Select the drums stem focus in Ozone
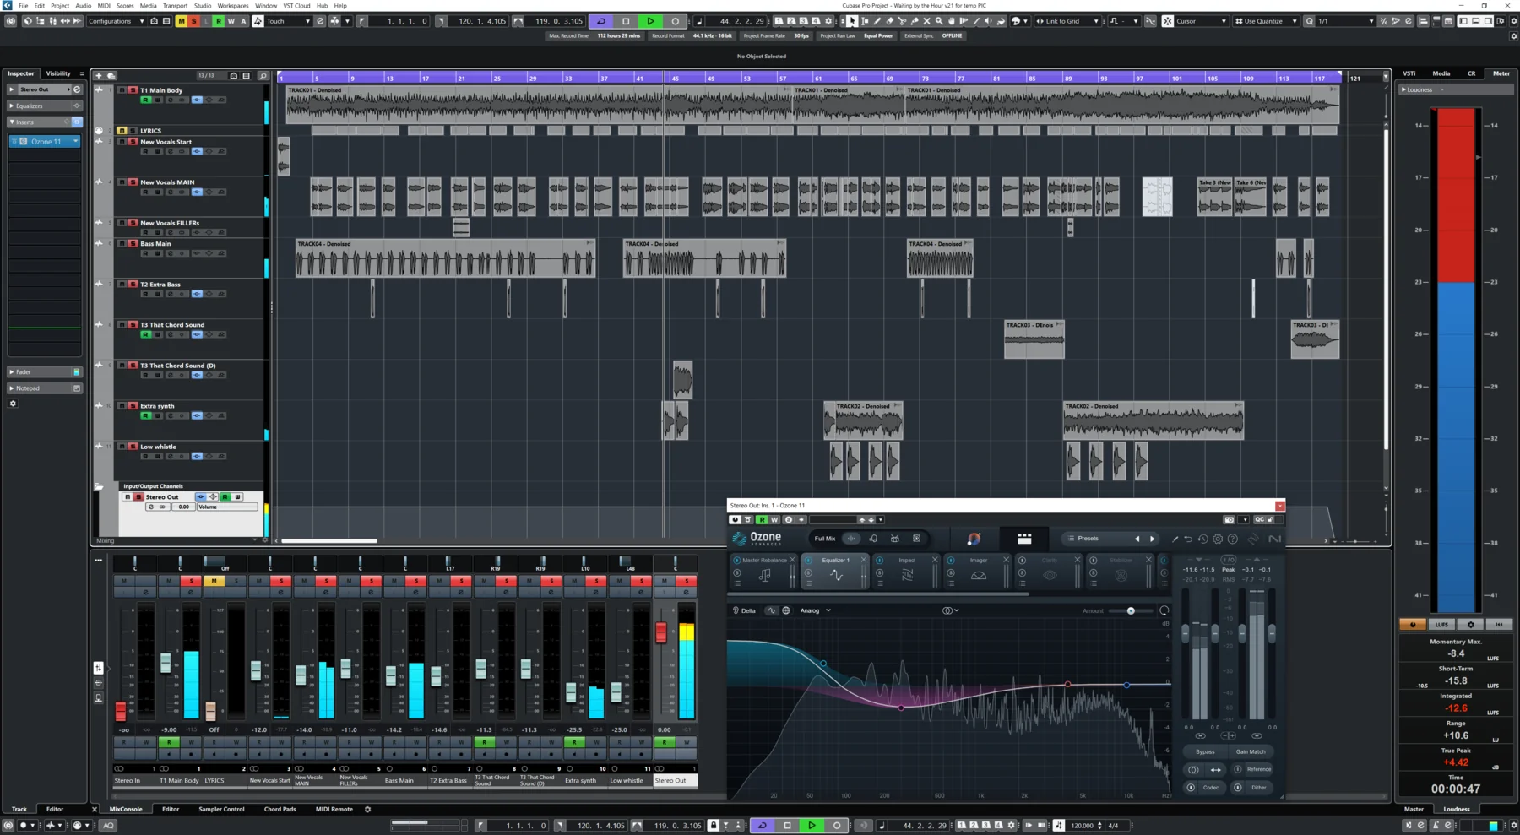 click(x=894, y=539)
